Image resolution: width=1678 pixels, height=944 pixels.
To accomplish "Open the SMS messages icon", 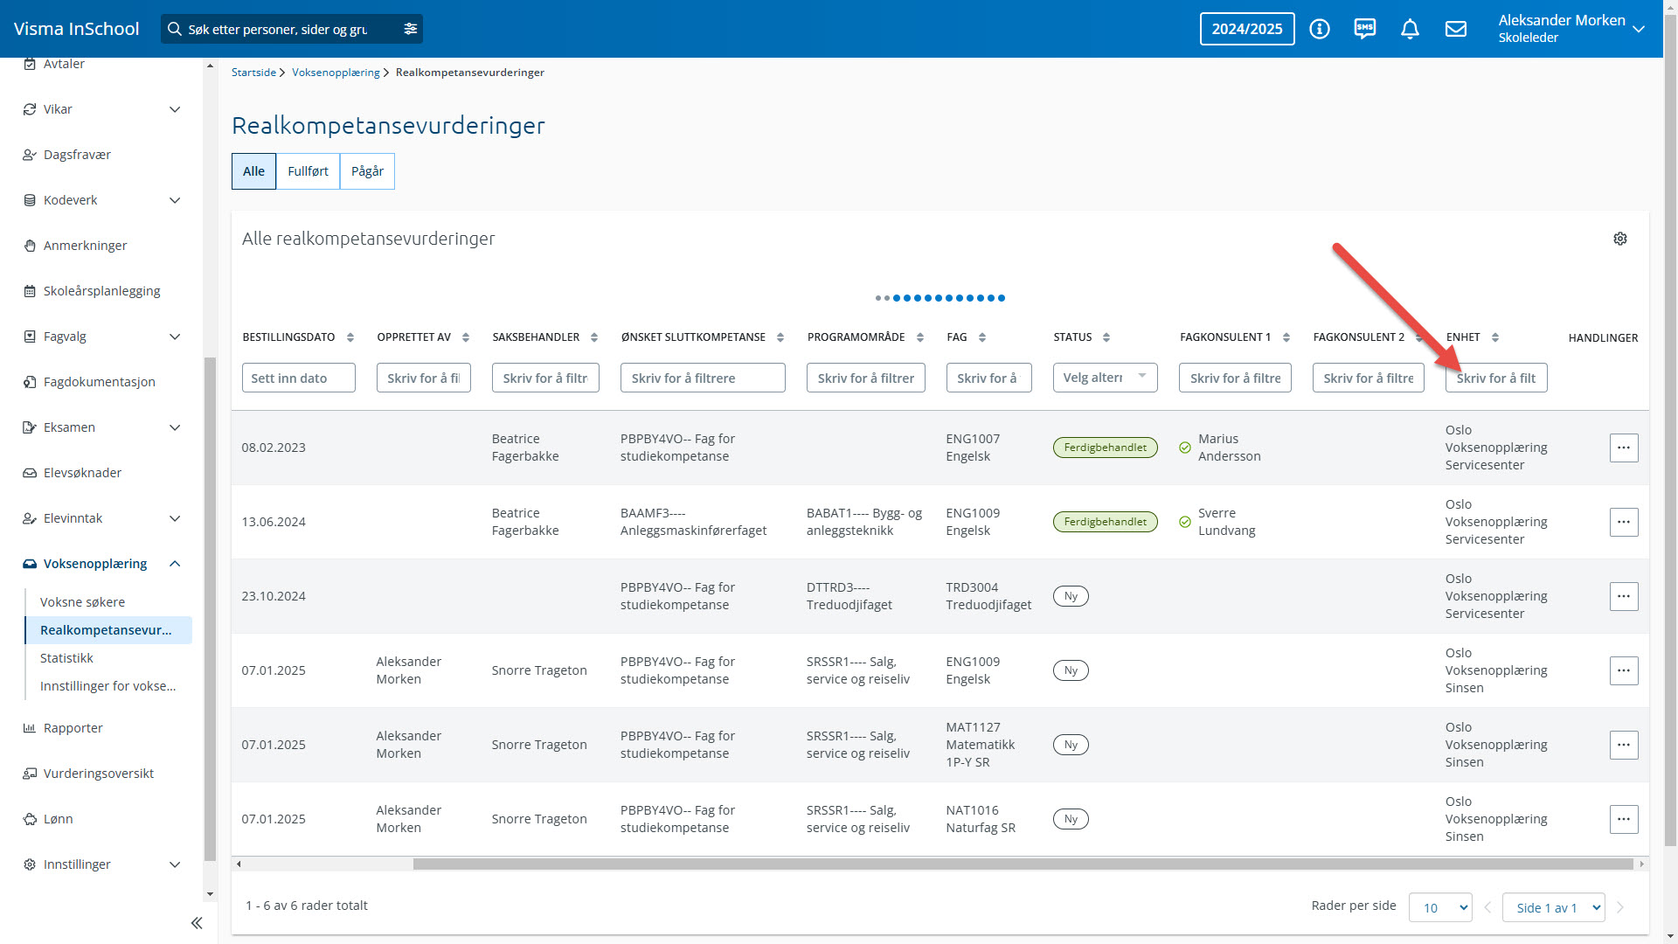I will [1364, 29].
